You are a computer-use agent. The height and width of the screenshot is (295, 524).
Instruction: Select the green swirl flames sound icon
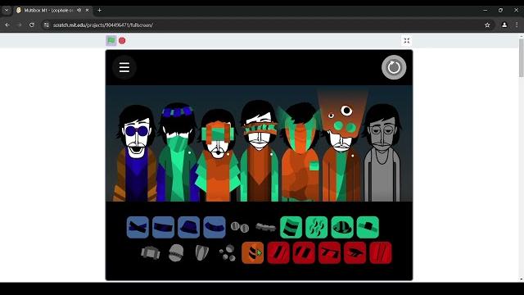click(x=317, y=228)
